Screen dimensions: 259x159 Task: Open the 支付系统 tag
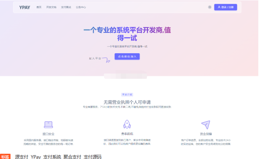(x=52, y=157)
